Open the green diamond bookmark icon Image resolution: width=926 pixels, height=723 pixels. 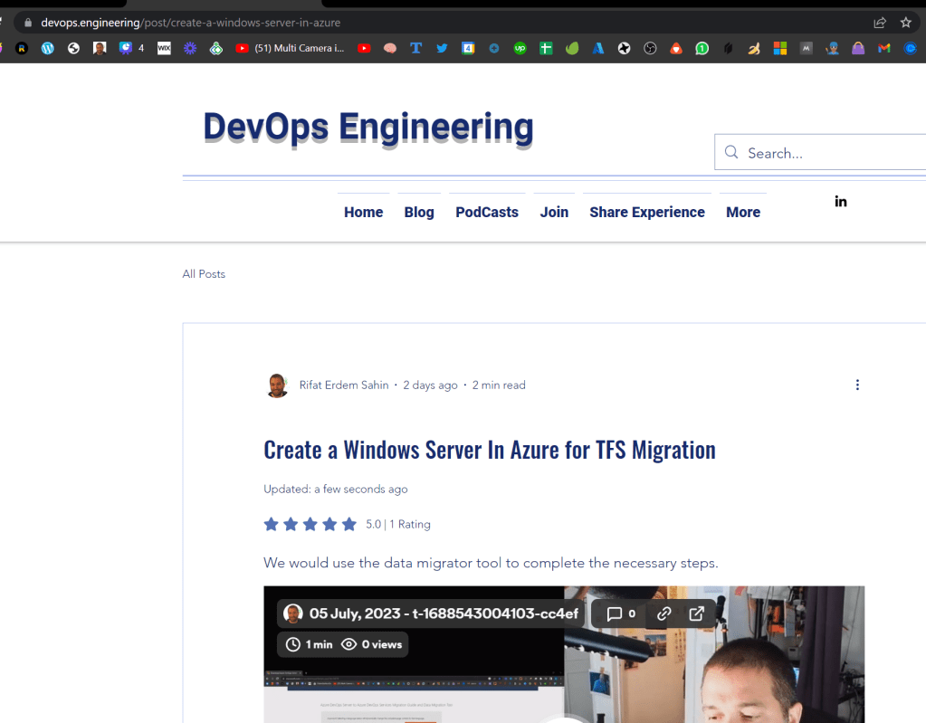click(x=216, y=48)
